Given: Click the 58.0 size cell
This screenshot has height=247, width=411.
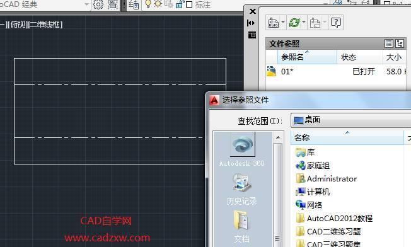Looking at the screenshot, I should coord(394,71).
